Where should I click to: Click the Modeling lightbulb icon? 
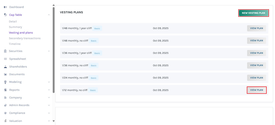pos(5,82)
